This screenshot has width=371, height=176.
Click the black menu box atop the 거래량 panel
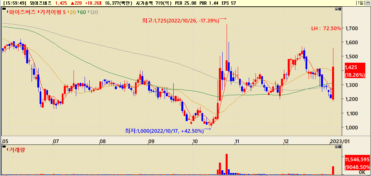4,147
